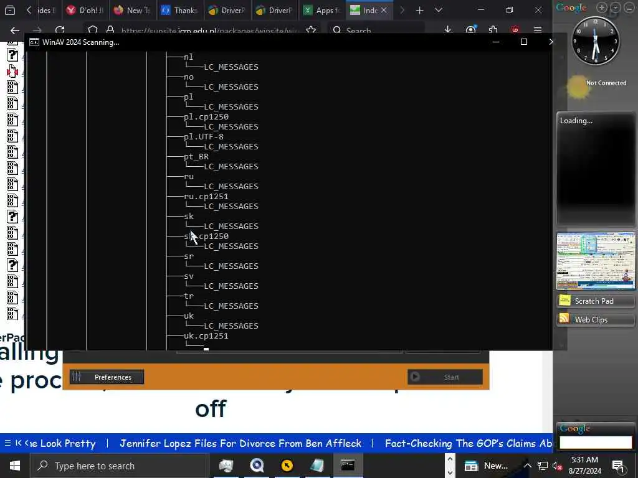Click the Firefox View icon left of tabs
The height and width of the screenshot is (478, 638).
pos(10,10)
